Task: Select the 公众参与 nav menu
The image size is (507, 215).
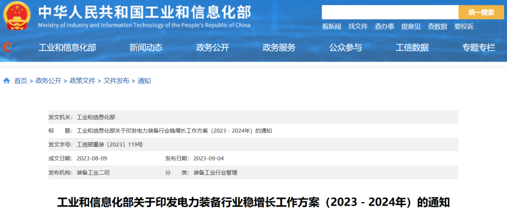Action: [346, 48]
